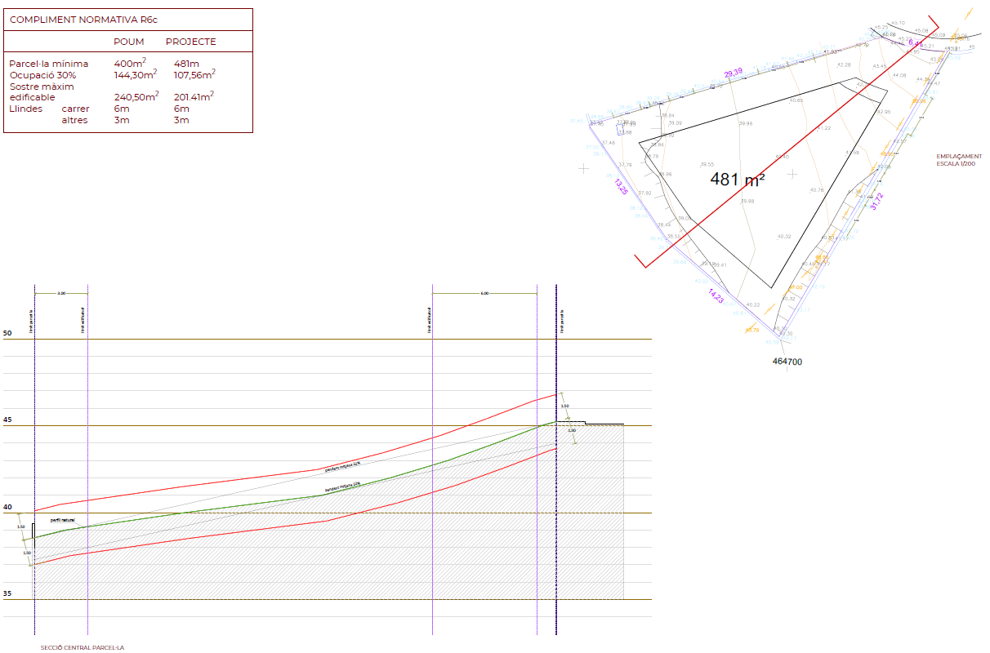Click the '240,50m²' buildable ceiling value
The image size is (990, 653).
136,96
